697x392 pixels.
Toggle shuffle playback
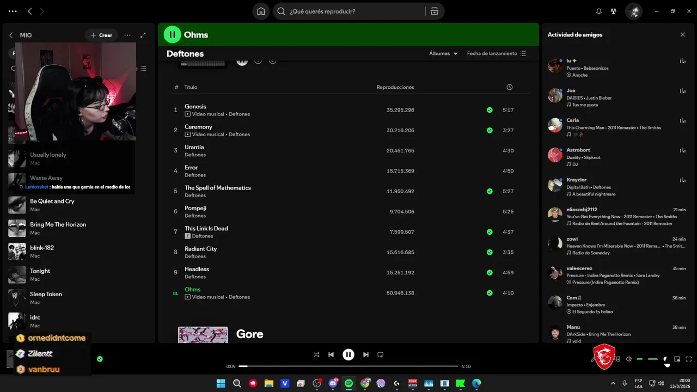pos(316,354)
